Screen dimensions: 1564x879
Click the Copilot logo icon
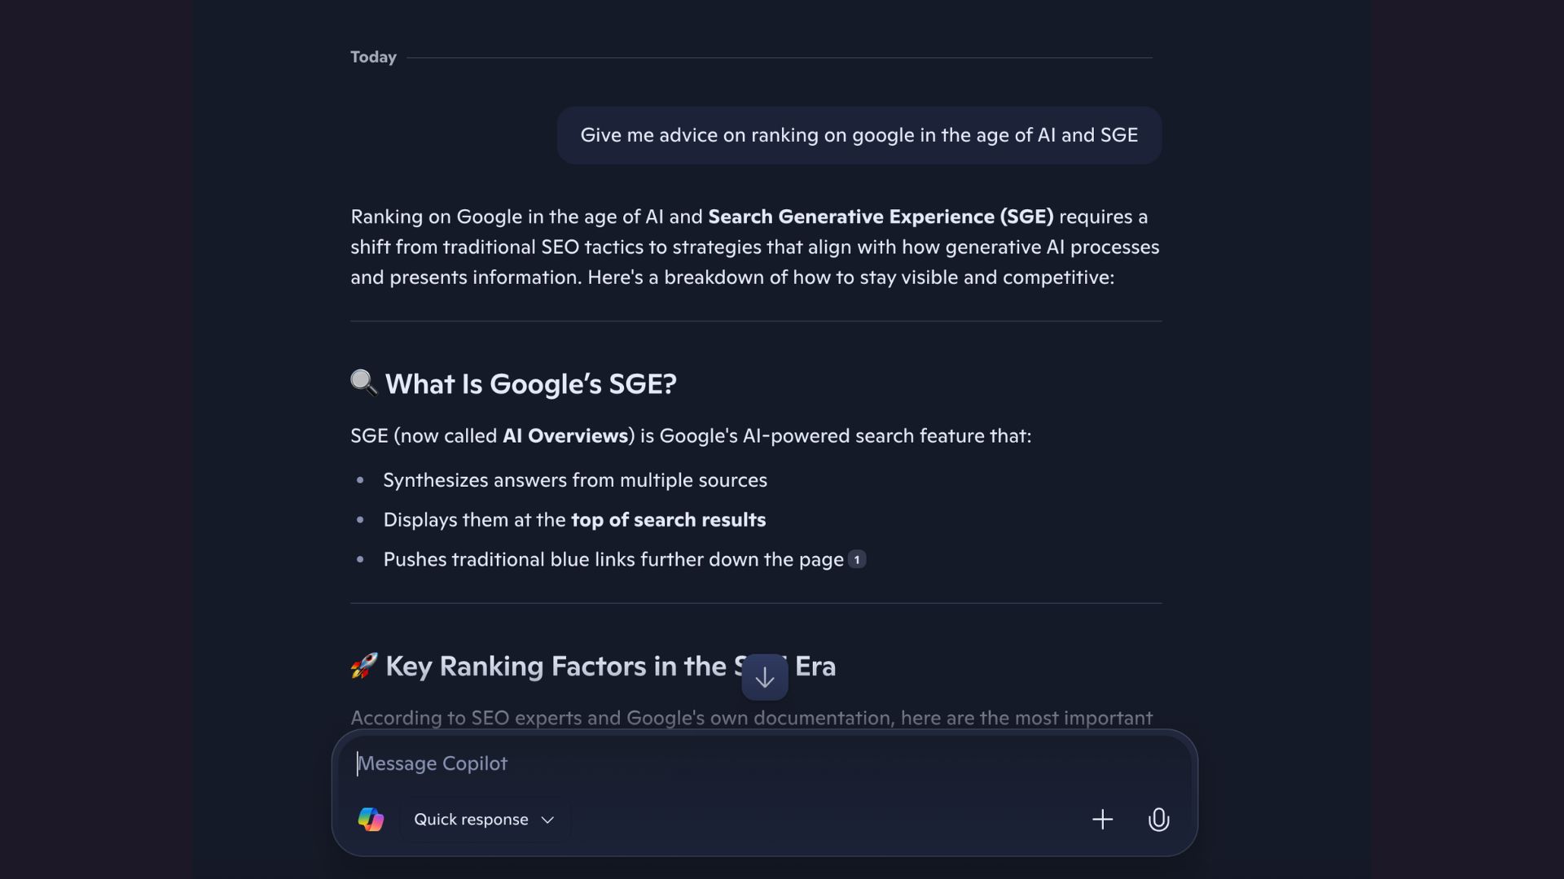tap(371, 819)
